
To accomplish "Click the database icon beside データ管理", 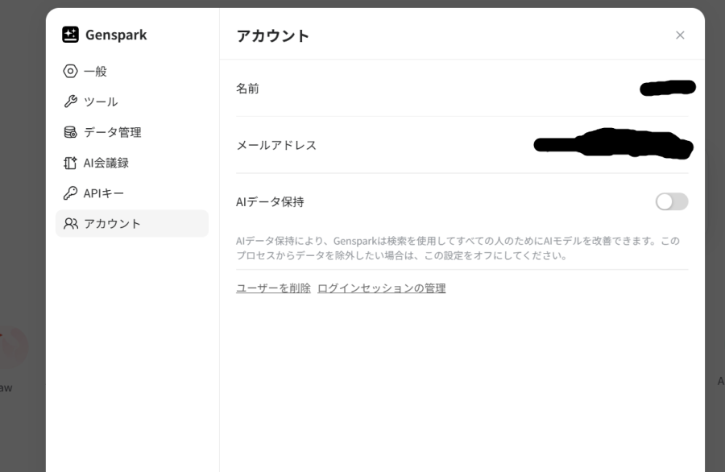I will (70, 132).
